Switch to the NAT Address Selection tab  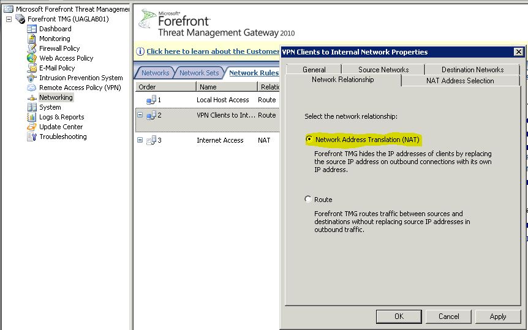pyautogui.click(x=460, y=80)
